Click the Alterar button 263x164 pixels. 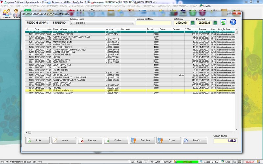click(x=63, y=140)
